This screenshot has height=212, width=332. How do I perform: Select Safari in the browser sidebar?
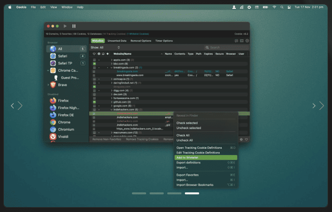point(67,56)
